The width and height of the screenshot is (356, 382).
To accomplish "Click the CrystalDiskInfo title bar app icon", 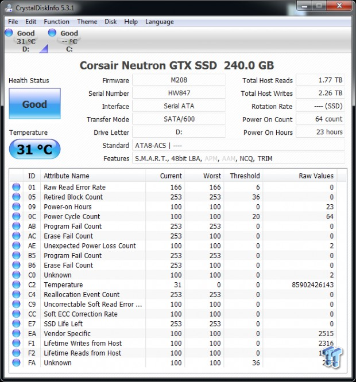I will click(x=9, y=8).
